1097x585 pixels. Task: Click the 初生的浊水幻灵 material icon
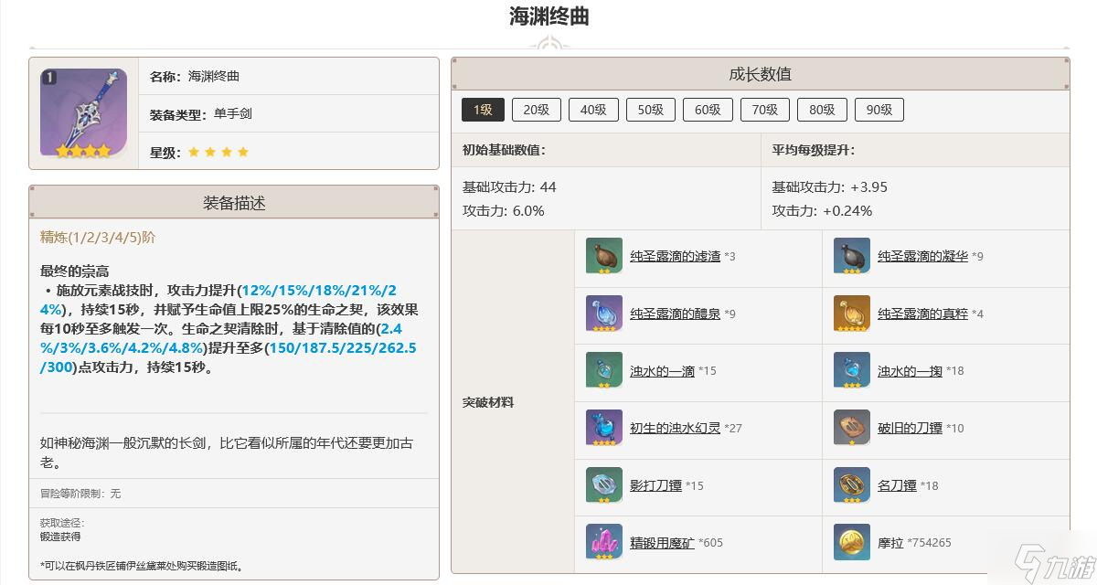point(604,428)
